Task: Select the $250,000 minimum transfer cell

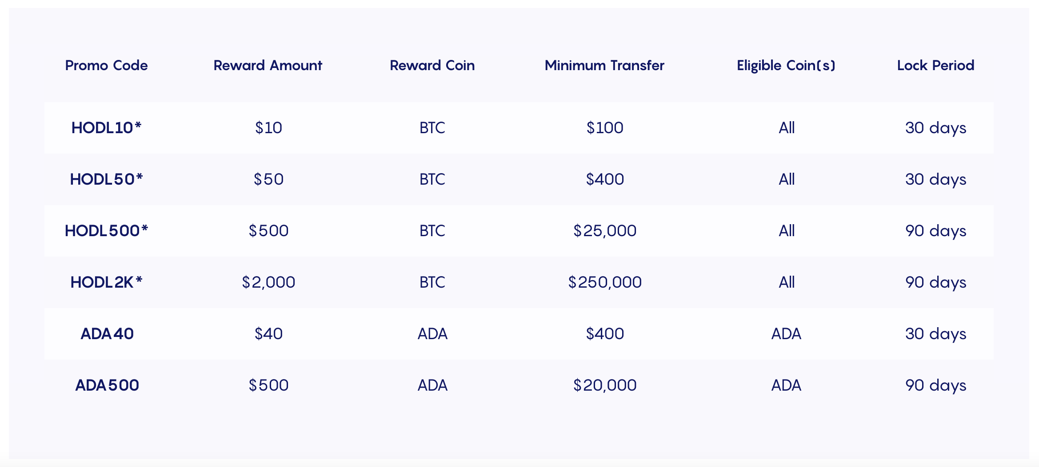Action: (605, 282)
